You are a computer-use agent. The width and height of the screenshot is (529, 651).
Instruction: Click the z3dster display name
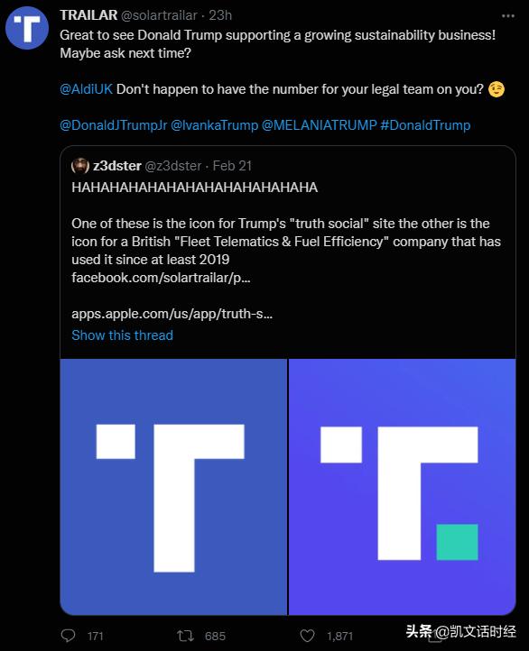(x=117, y=166)
